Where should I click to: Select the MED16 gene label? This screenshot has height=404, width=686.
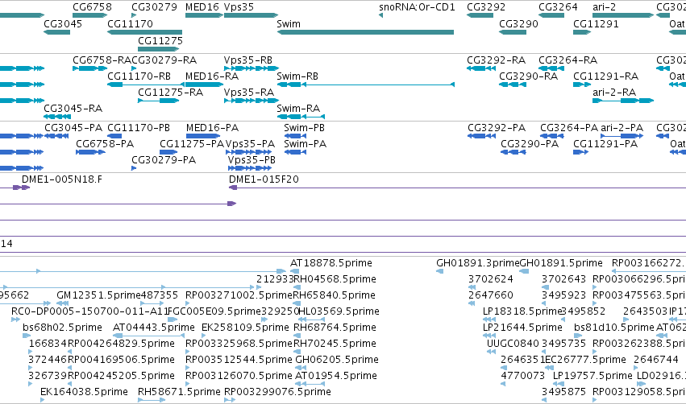[x=202, y=7]
